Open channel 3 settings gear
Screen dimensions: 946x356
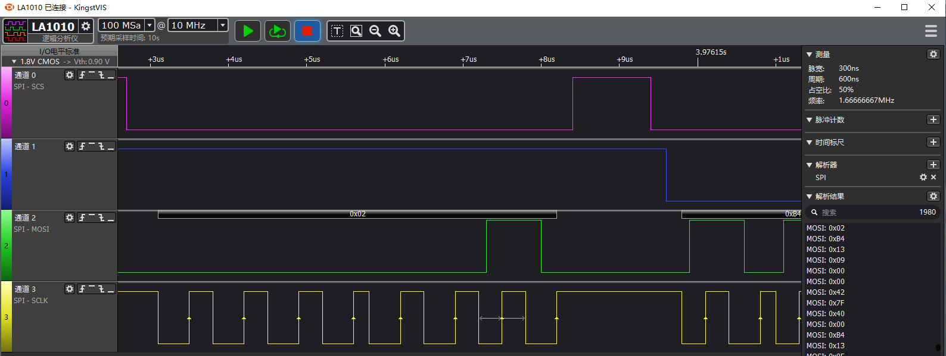pos(70,289)
